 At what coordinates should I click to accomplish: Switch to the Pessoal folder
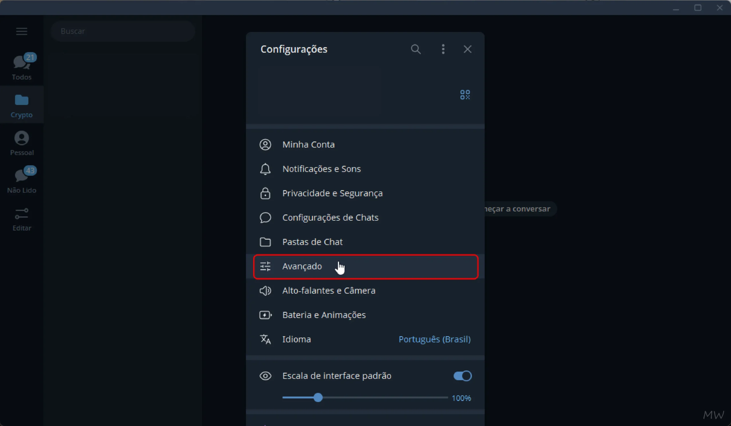coord(22,142)
